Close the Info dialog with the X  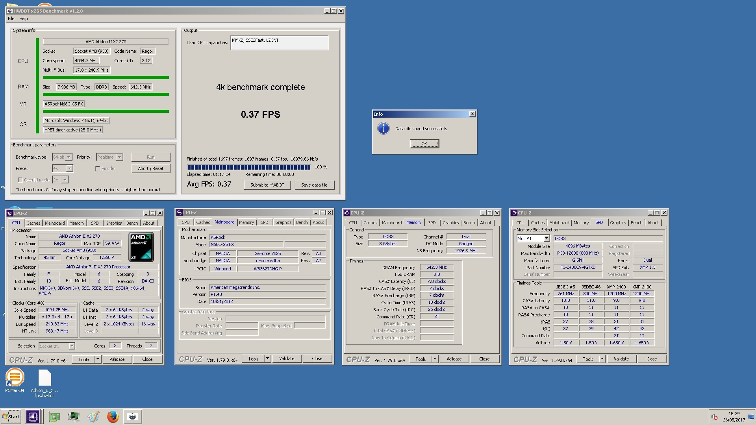472,114
